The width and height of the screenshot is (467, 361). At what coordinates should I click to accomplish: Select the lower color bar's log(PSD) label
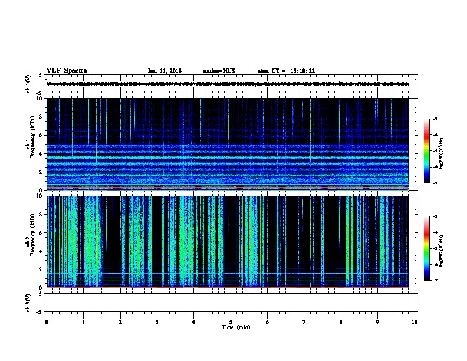[441, 251]
